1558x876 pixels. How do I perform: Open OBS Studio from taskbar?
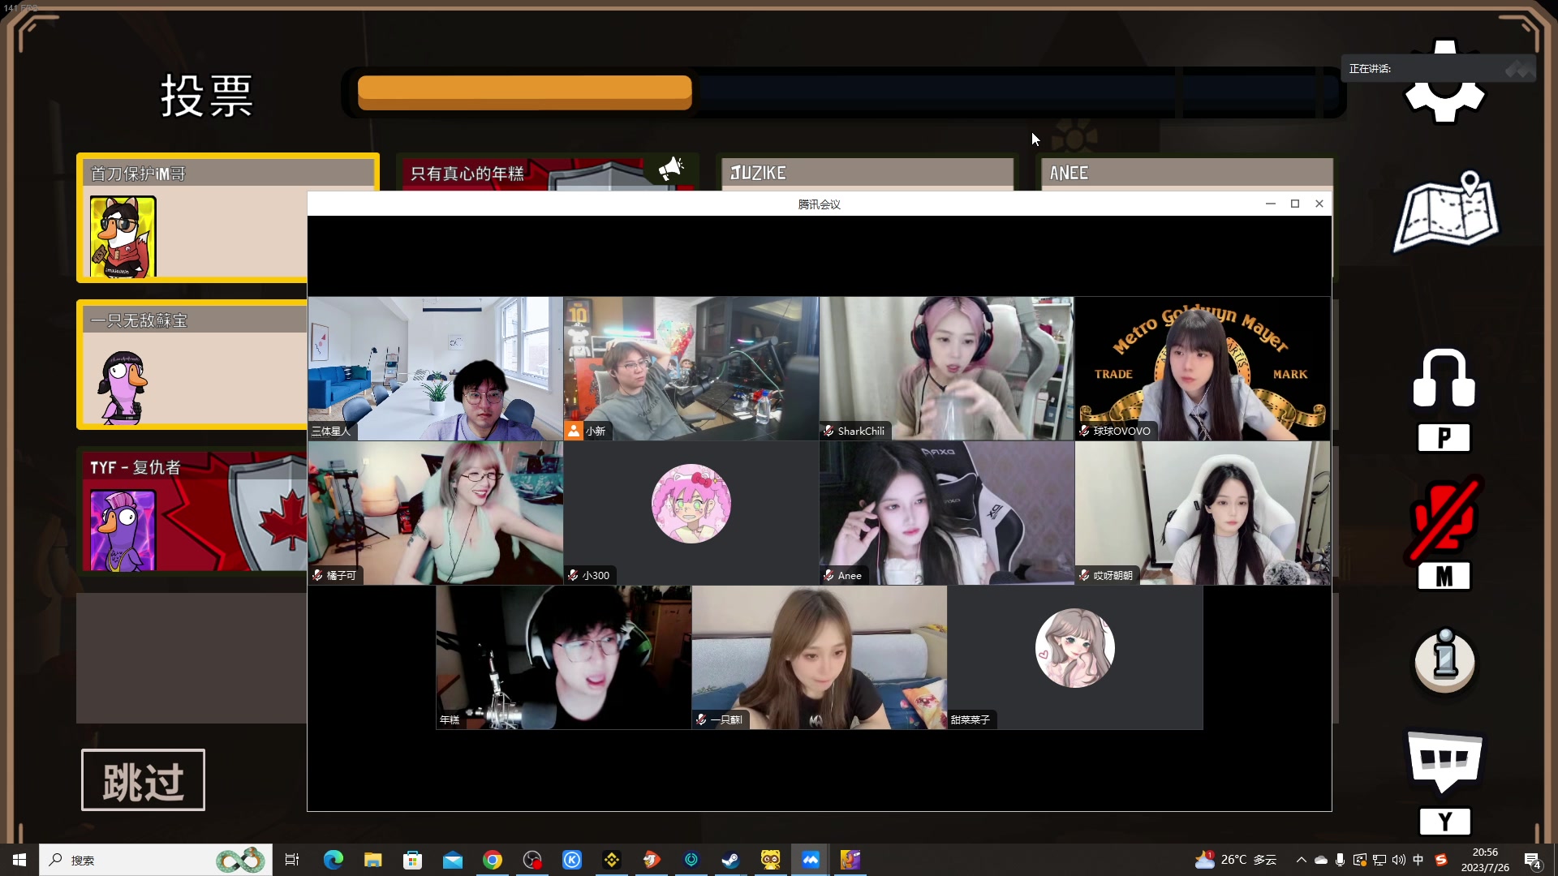point(532,860)
